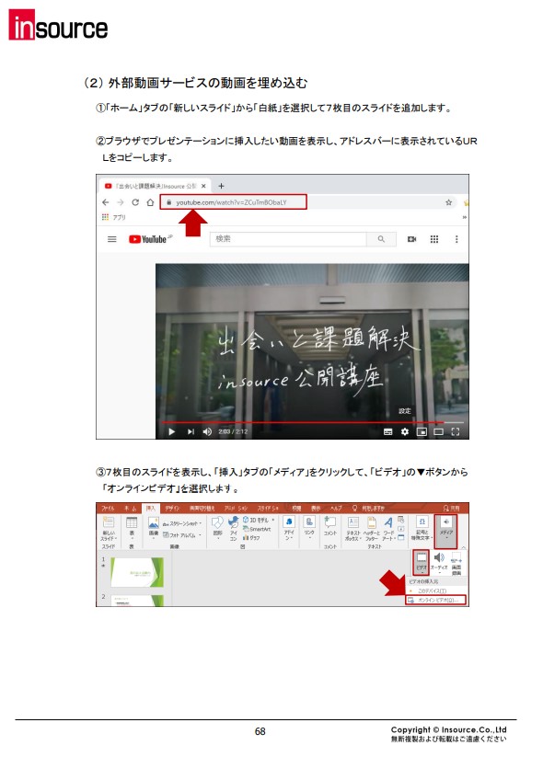Enter fullscreen video mode
Screen dimensions: 543x768
[456, 431]
